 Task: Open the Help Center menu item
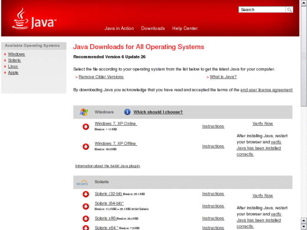[x=185, y=28]
